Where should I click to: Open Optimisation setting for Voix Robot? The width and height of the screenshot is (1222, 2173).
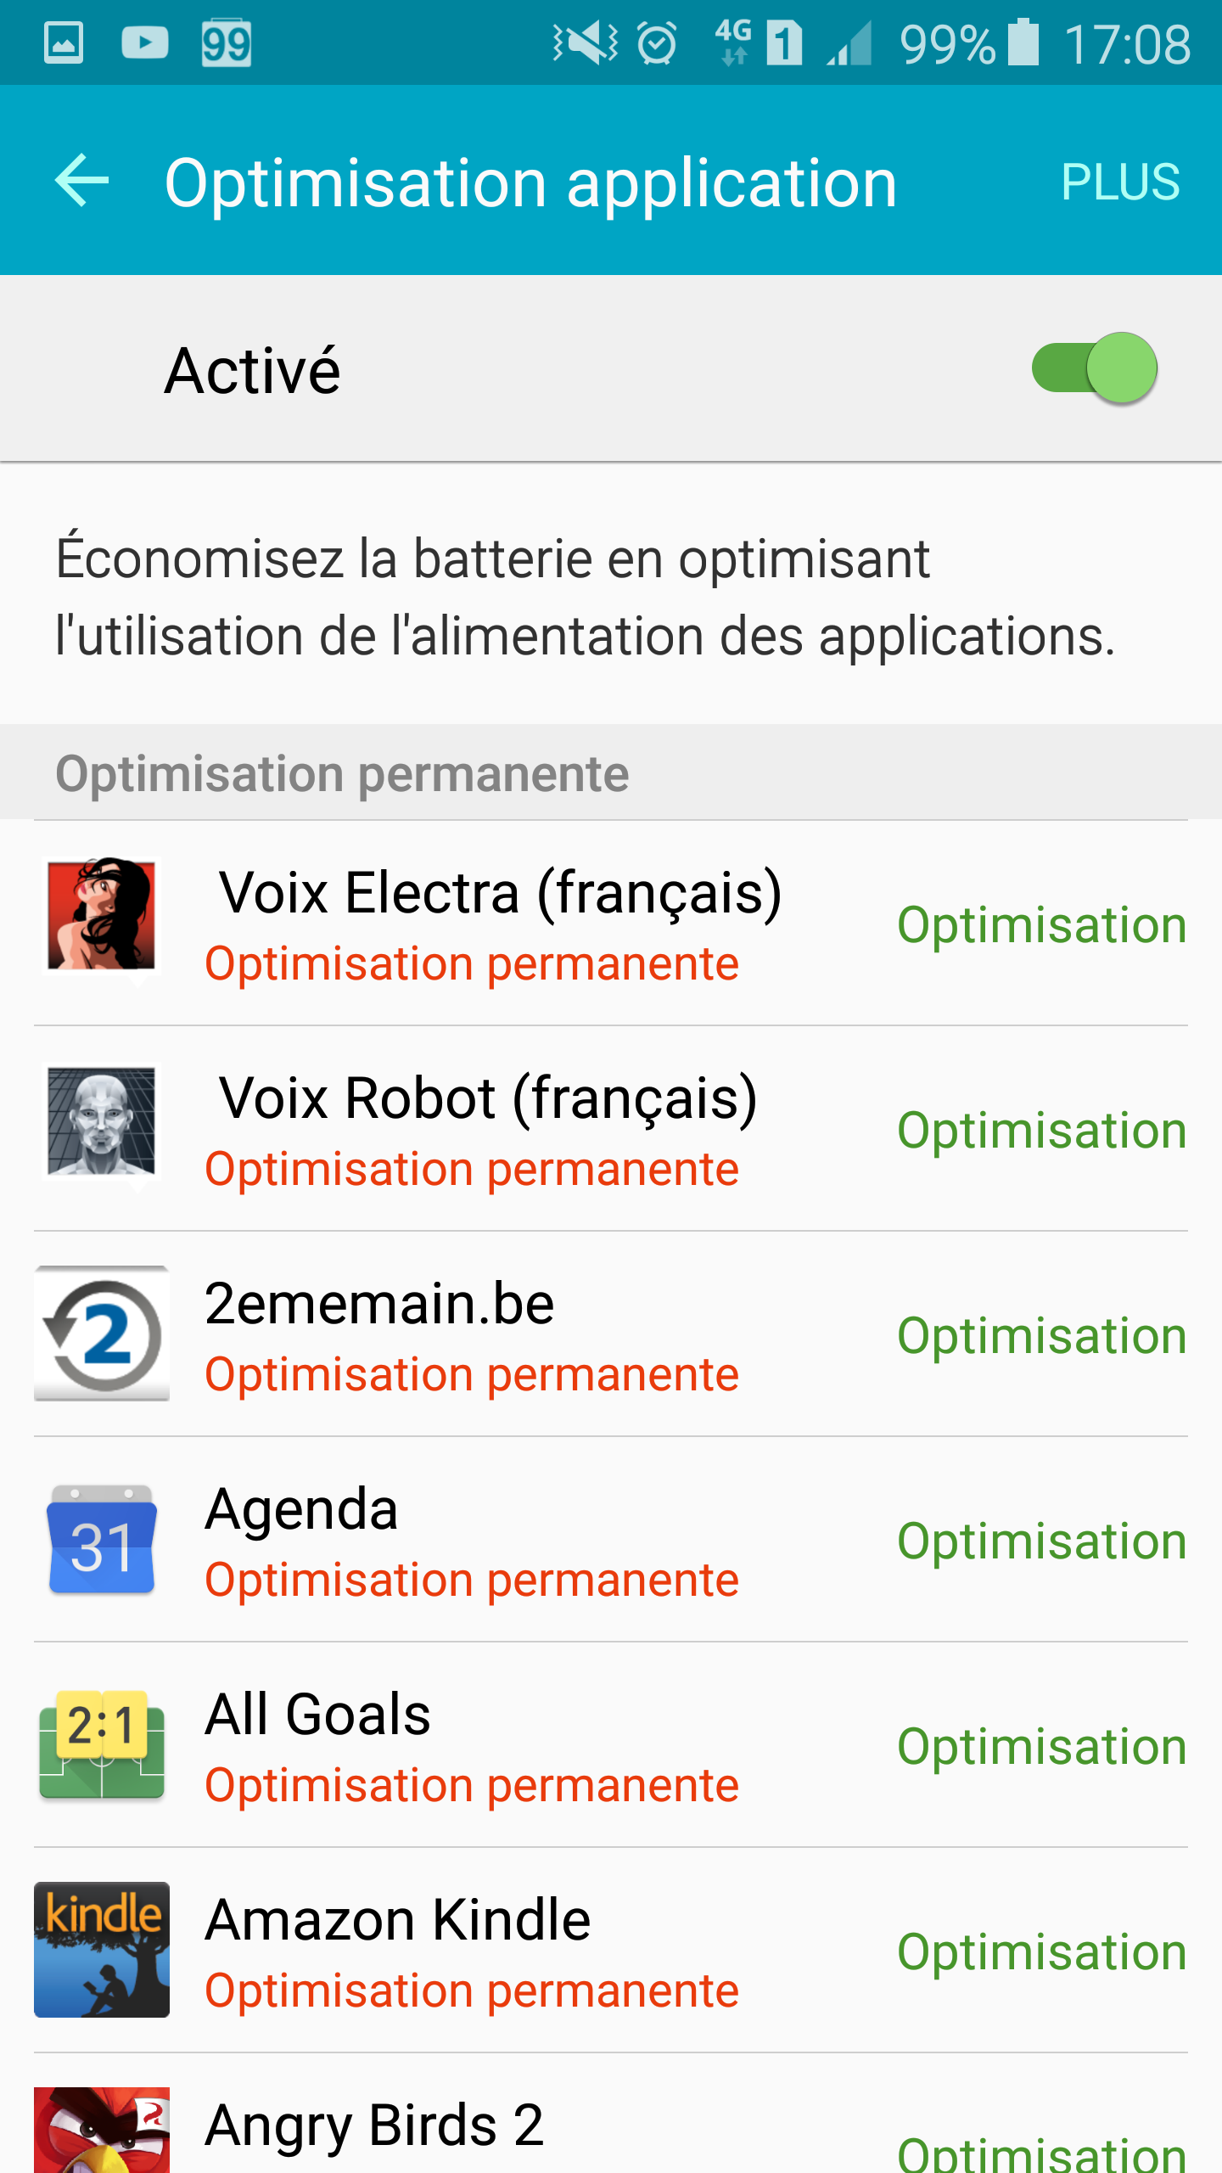click(1042, 1130)
